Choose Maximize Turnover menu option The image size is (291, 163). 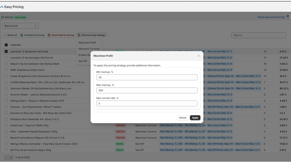coord(89,49)
